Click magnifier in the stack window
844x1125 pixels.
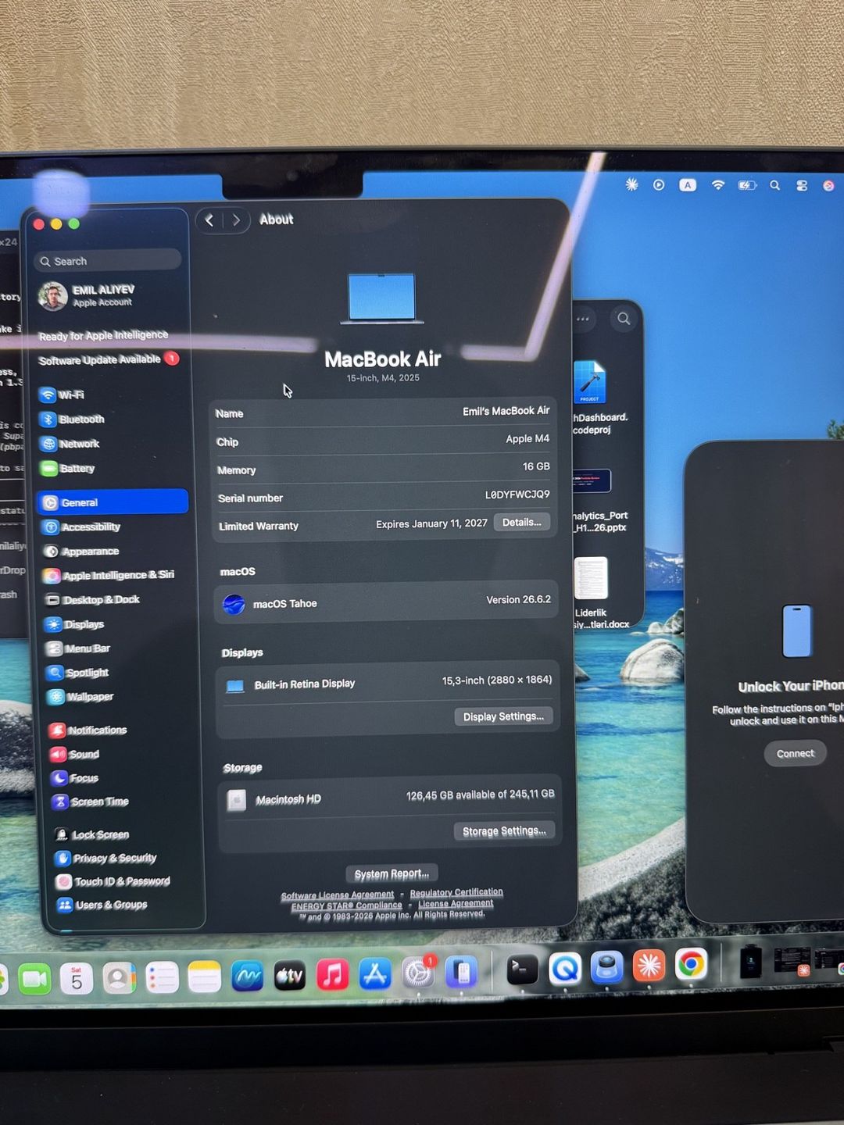click(x=624, y=319)
